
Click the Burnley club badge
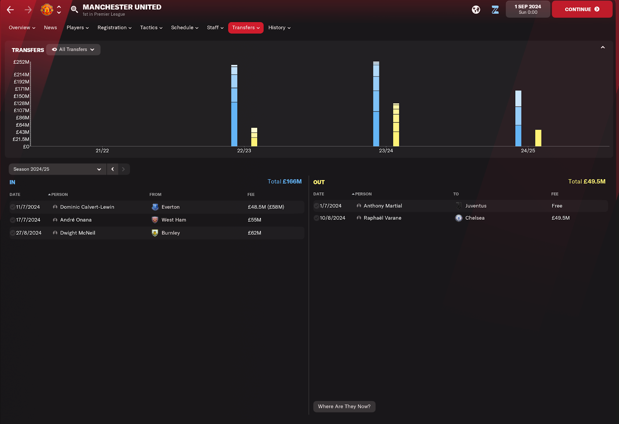coord(155,233)
